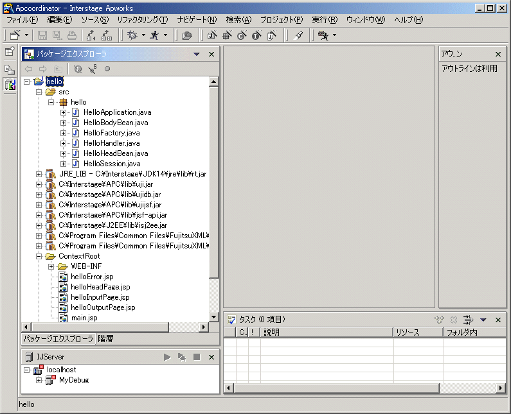
Task: Select the パッケージエクスプローラ bottom tab
Action: pyautogui.click(x=58, y=339)
